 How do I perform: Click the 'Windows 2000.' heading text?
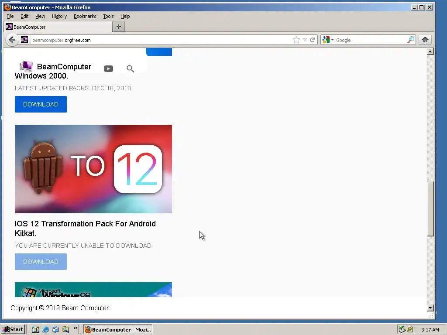41,76
